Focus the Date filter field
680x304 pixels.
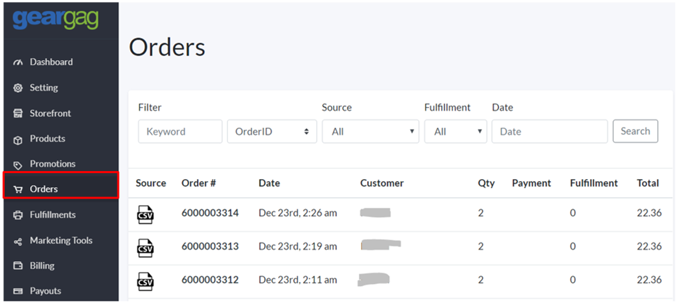click(x=549, y=132)
